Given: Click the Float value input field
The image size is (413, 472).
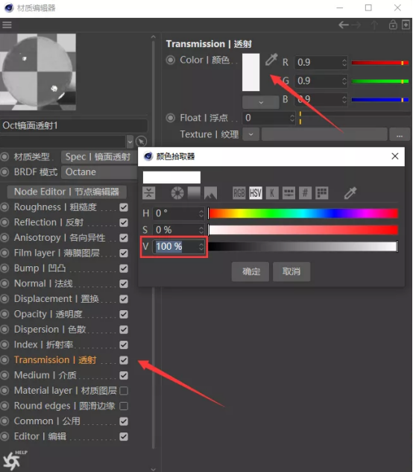Looking at the screenshot, I should (x=269, y=118).
